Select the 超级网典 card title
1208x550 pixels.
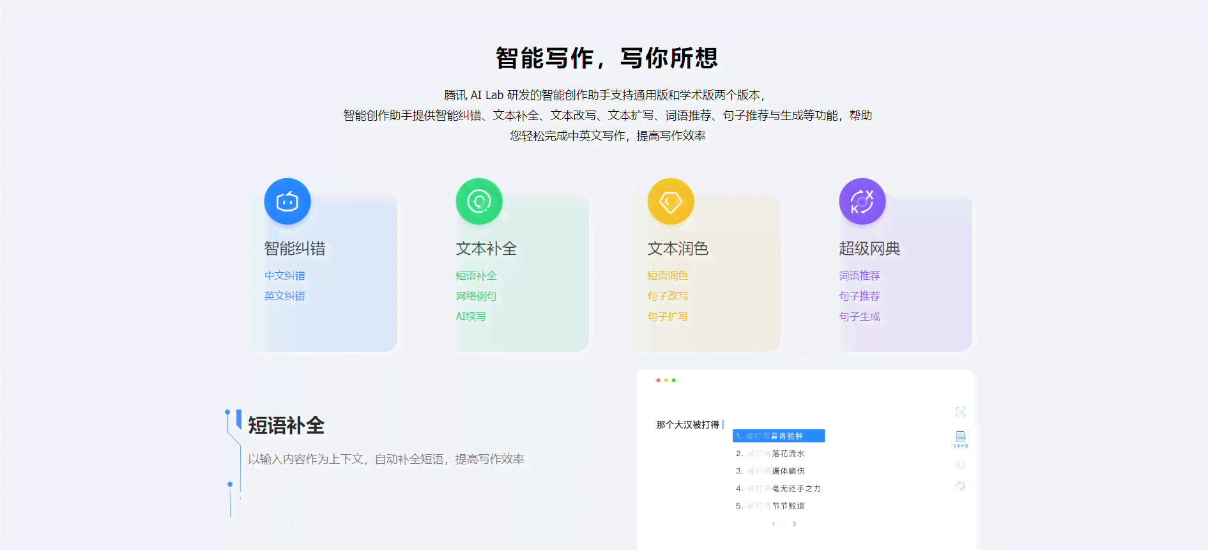(869, 248)
